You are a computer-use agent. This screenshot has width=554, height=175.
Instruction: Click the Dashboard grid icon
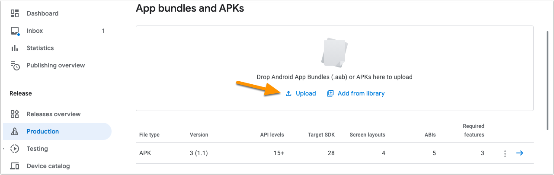pos(15,13)
